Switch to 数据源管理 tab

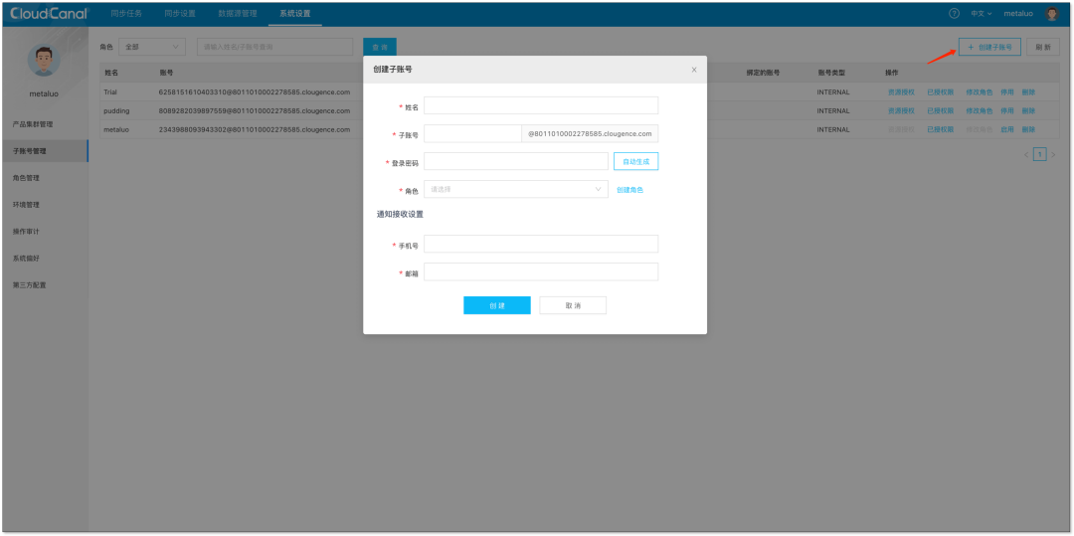tap(238, 14)
